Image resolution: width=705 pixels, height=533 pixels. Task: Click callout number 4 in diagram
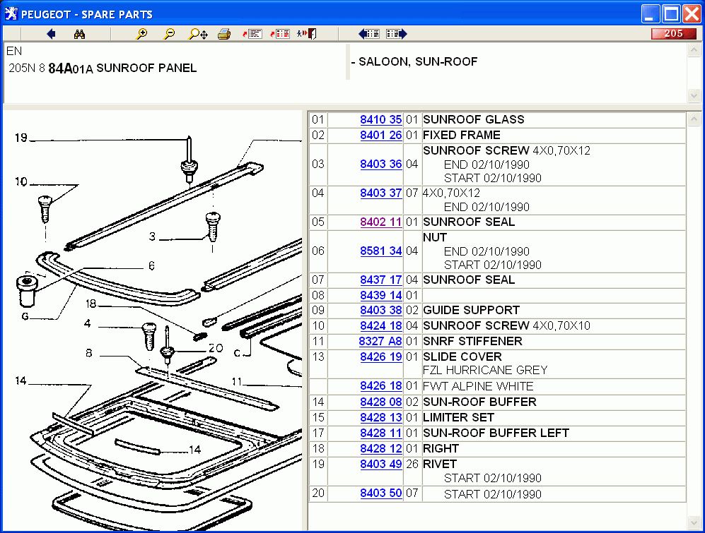[87, 324]
